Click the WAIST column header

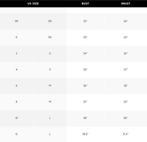[x=125, y=4]
